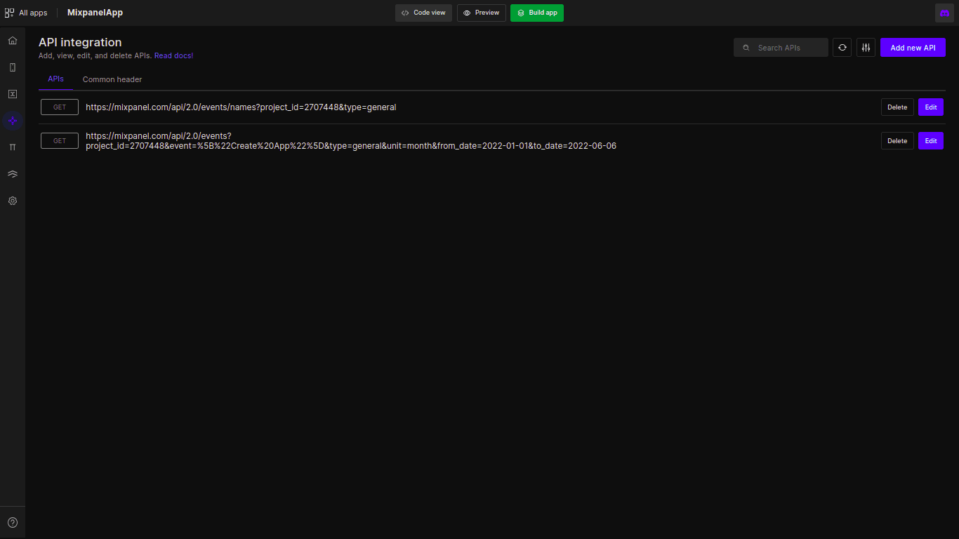Select the APIs tab

click(x=55, y=79)
